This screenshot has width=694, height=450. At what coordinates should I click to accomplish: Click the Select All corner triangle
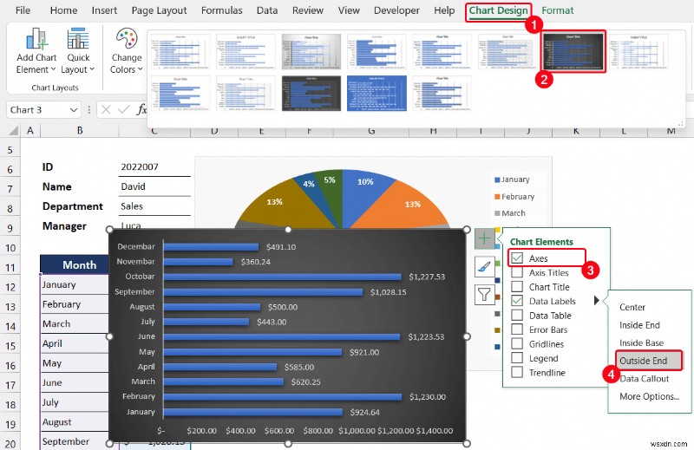click(x=14, y=131)
